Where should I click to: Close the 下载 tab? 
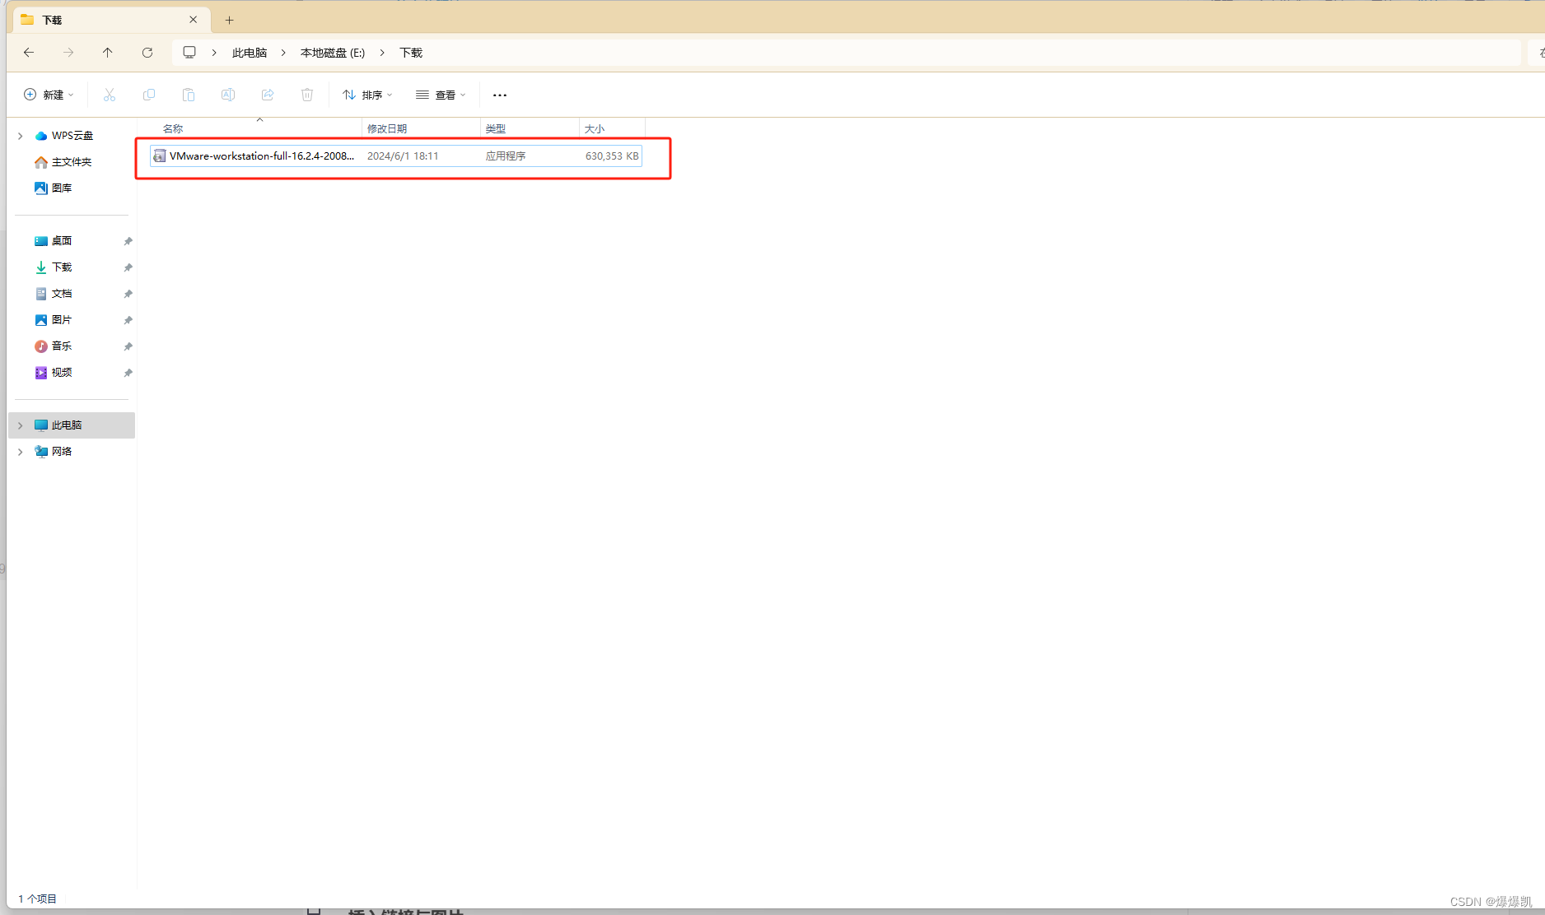pyautogui.click(x=194, y=20)
